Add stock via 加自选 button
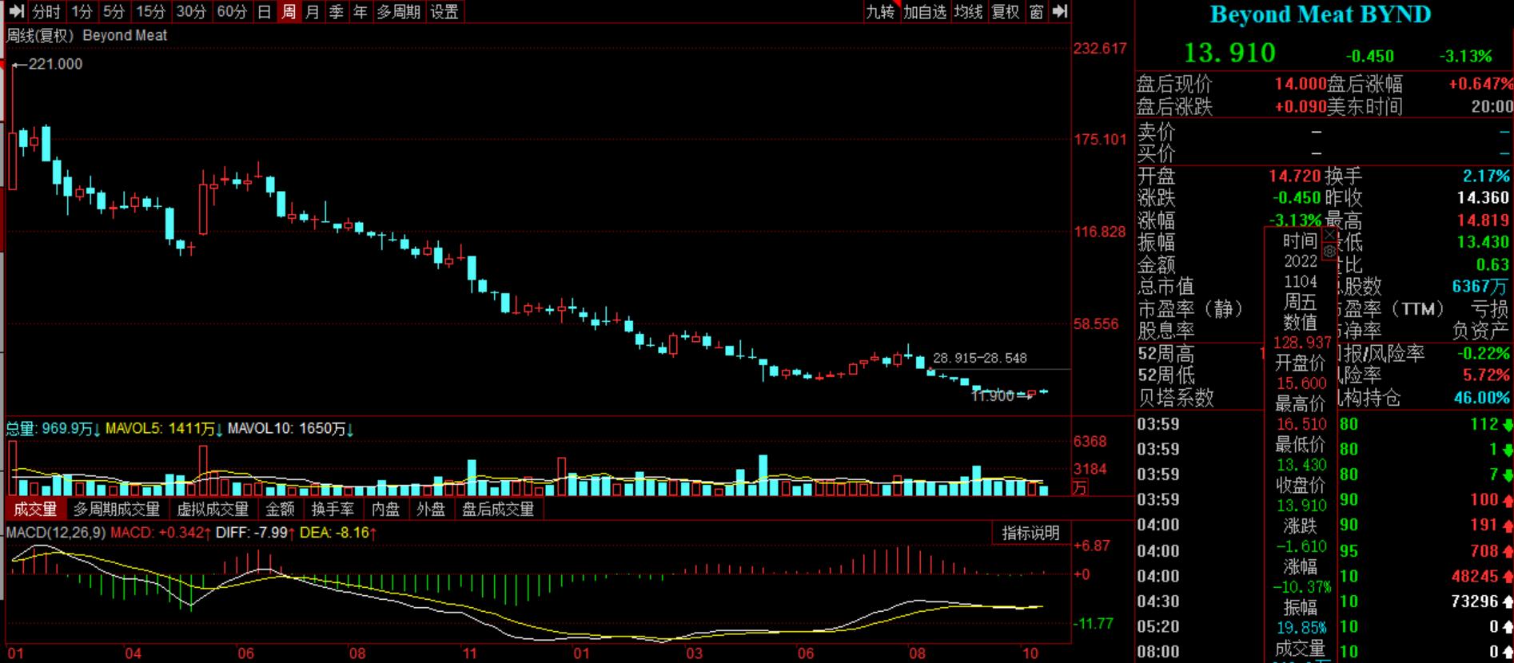 tap(924, 11)
